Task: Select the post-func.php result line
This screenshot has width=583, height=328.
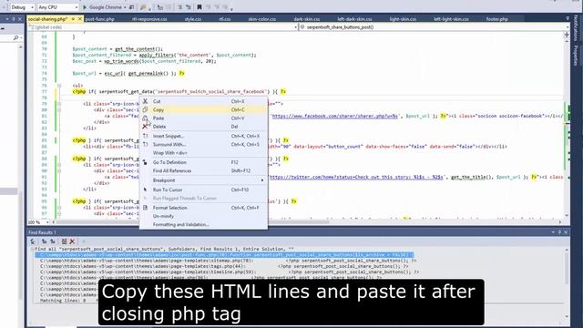Action: click(x=225, y=255)
